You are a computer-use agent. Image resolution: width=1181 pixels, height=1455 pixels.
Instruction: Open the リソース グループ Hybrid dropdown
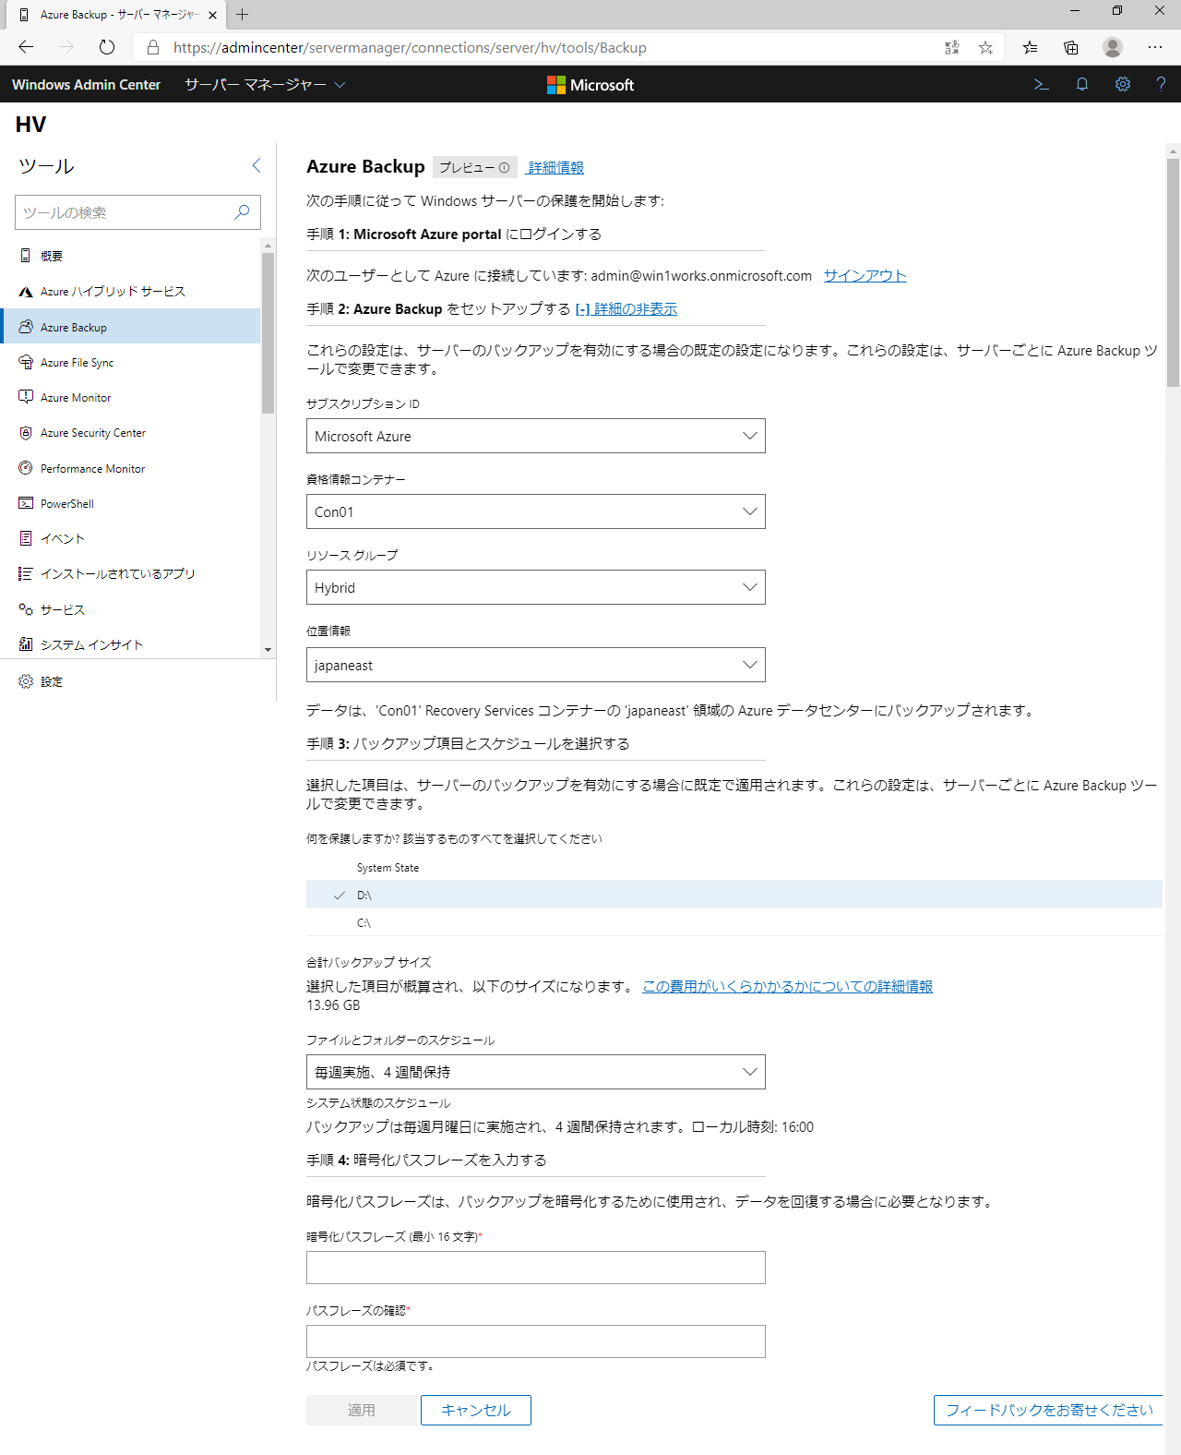coord(536,587)
